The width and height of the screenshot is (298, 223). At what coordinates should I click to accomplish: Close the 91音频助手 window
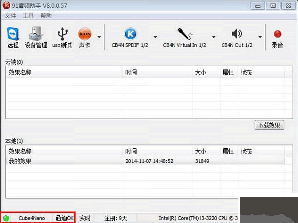click(x=288, y=6)
